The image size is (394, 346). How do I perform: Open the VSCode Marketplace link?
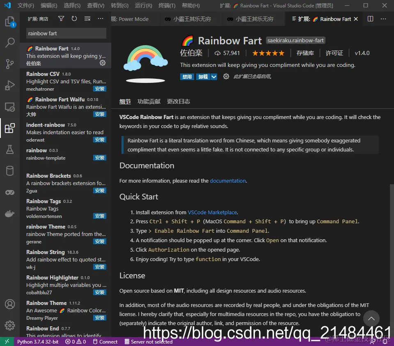(212, 213)
